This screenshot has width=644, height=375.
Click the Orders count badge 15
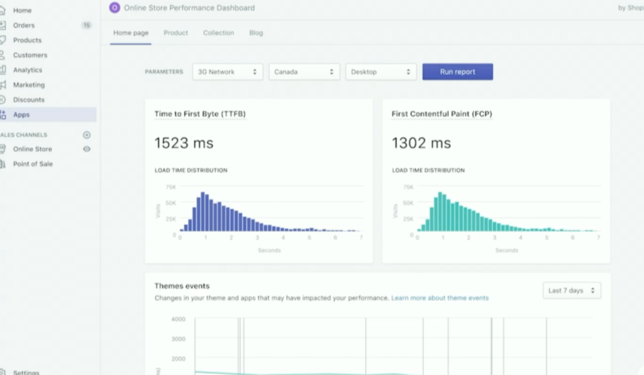tap(87, 25)
